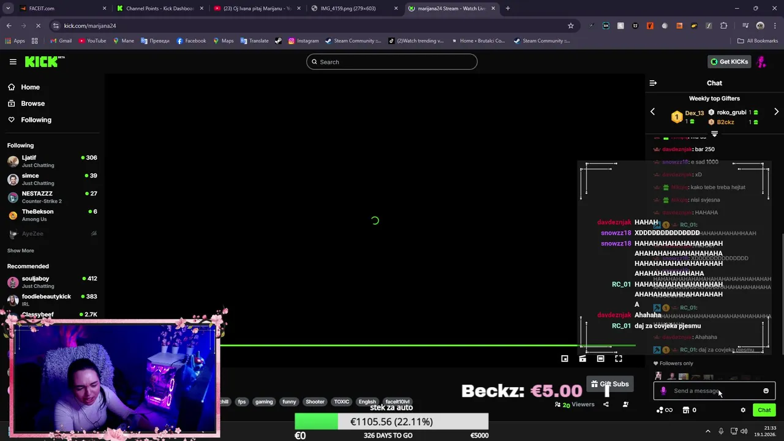Click the English tag
The image size is (784, 441).
(x=367, y=402)
